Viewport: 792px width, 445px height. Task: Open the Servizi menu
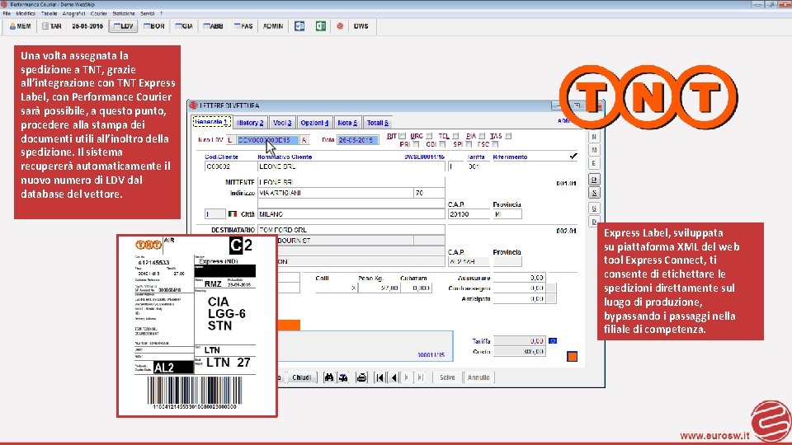click(x=148, y=13)
